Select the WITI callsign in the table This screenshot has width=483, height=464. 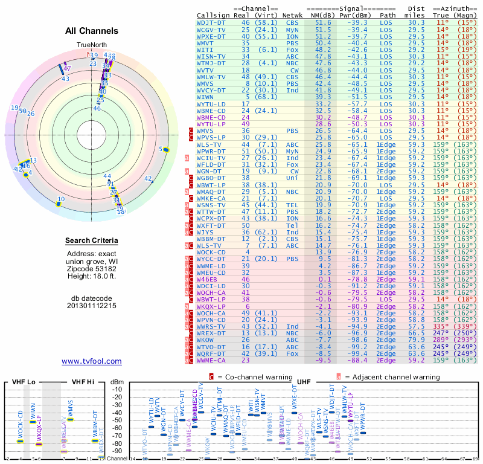click(x=205, y=50)
